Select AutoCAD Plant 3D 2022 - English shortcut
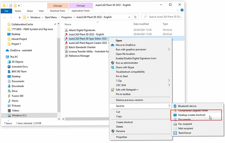Screen dimensions: 225x143 [x=86, y=34]
